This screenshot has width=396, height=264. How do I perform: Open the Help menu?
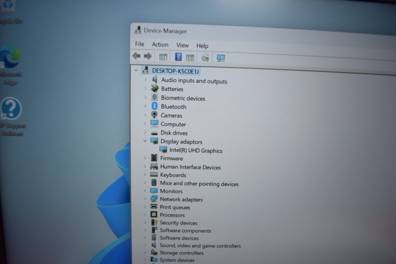tap(202, 46)
